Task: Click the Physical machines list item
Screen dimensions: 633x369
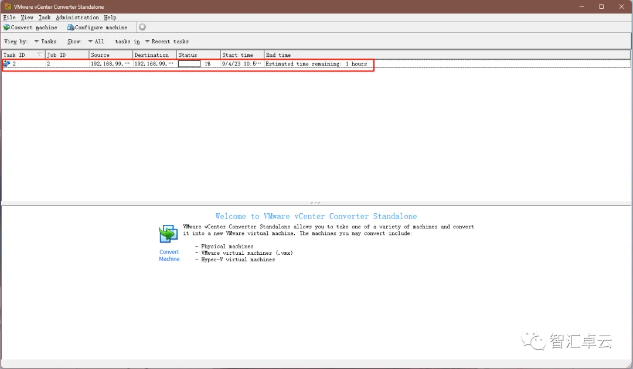Action: point(227,247)
